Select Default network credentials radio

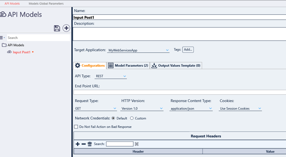point(113,118)
